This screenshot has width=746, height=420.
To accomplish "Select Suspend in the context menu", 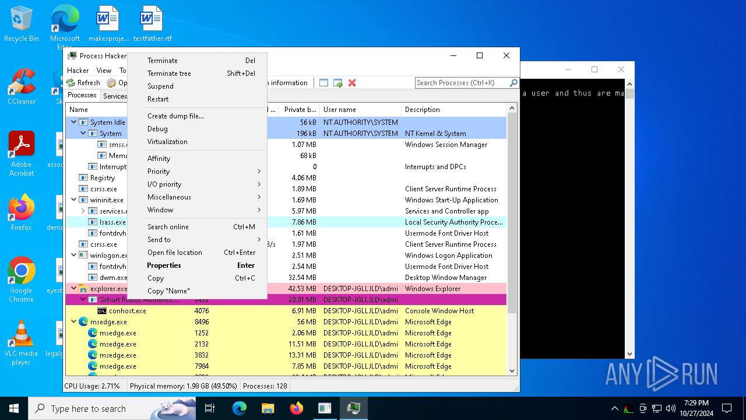I will point(197,86).
